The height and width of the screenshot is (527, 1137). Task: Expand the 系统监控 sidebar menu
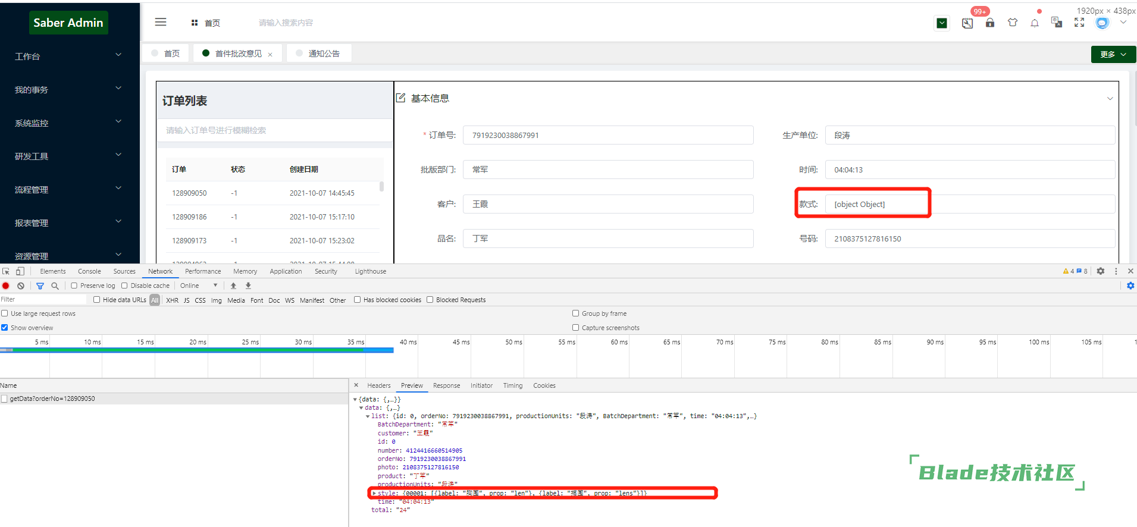click(70, 123)
